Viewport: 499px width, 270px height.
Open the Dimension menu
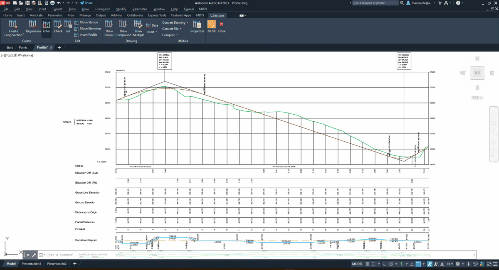point(103,9)
